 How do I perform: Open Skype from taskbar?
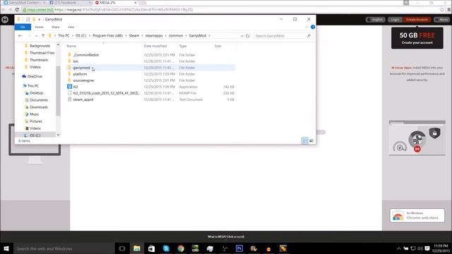(166, 248)
